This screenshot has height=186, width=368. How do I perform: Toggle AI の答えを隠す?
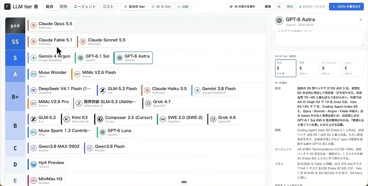242,7
